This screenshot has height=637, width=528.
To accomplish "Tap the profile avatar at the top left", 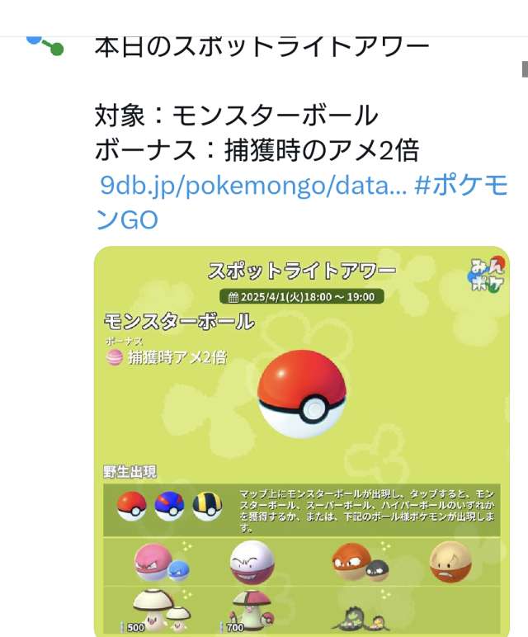I will 45,45.
